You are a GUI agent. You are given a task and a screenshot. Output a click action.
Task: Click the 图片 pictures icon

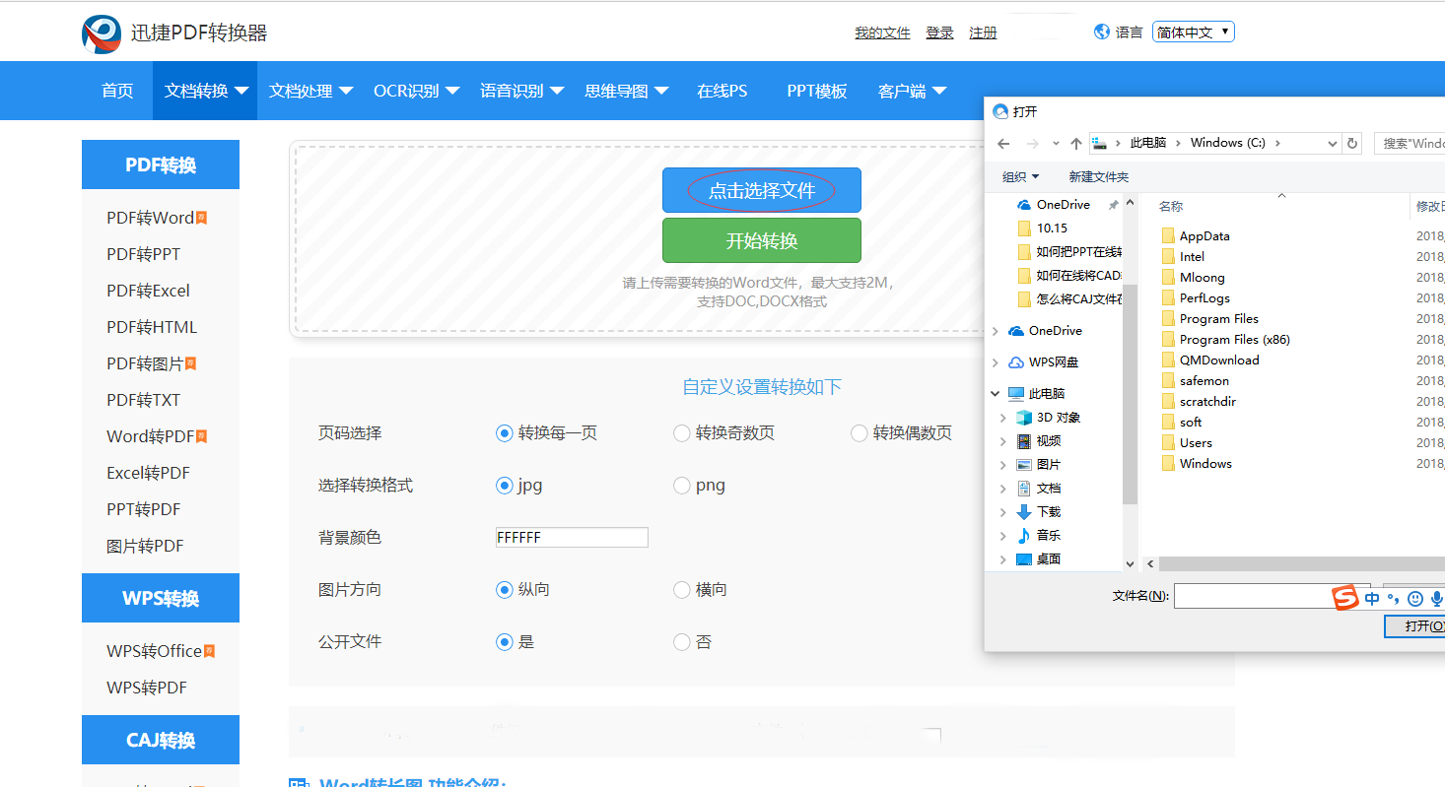pyautogui.click(x=1024, y=464)
